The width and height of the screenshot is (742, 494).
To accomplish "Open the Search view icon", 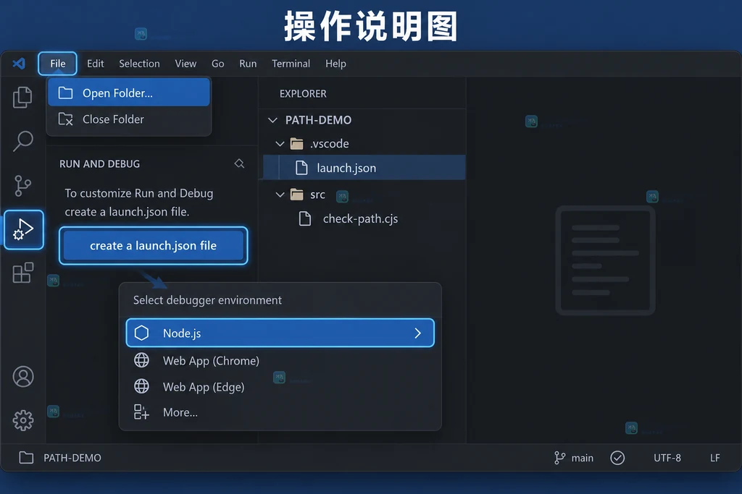I will 22,141.
